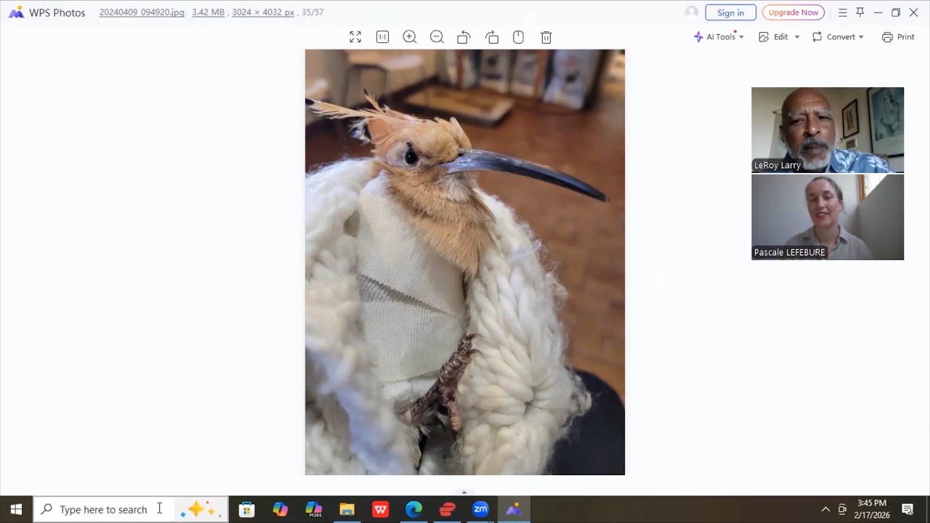The image size is (930, 523).
Task: Open WPS Office from taskbar
Action: tap(380, 509)
